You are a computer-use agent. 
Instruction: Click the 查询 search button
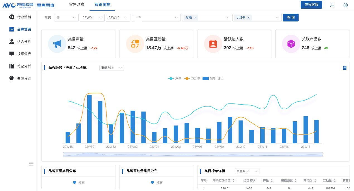pos(291,17)
